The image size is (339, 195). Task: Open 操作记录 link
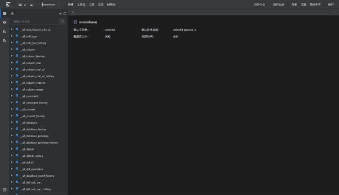279,4
